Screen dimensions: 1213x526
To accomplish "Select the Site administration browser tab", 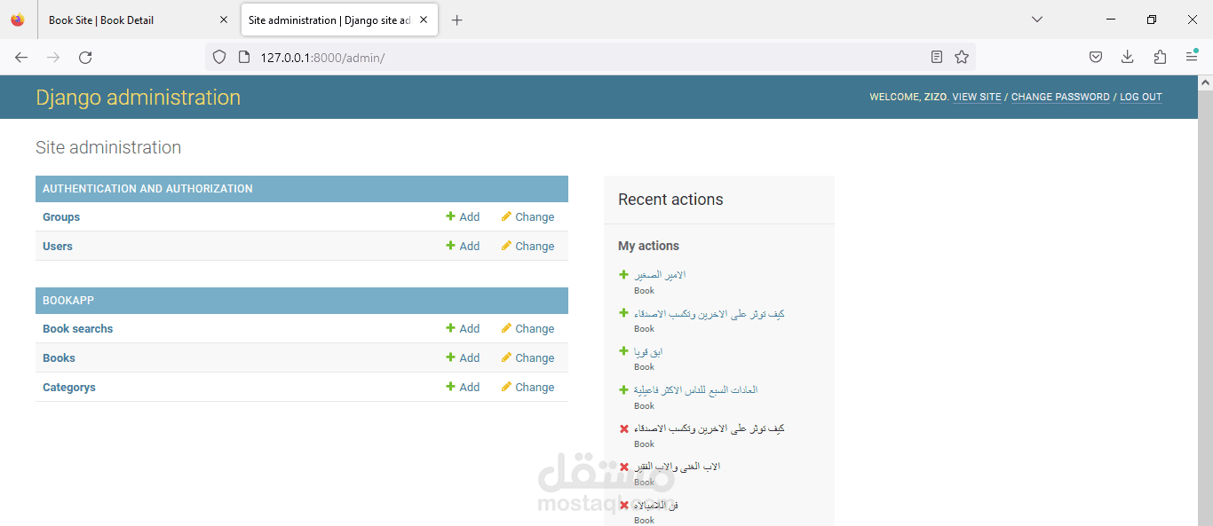I will [339, 20].
